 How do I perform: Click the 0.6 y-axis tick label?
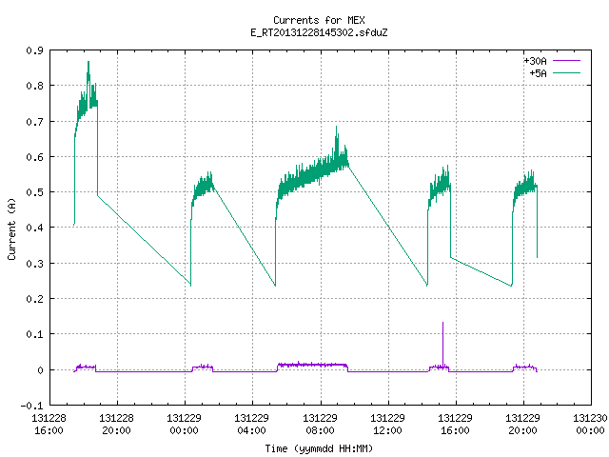(x=34, y=157)
